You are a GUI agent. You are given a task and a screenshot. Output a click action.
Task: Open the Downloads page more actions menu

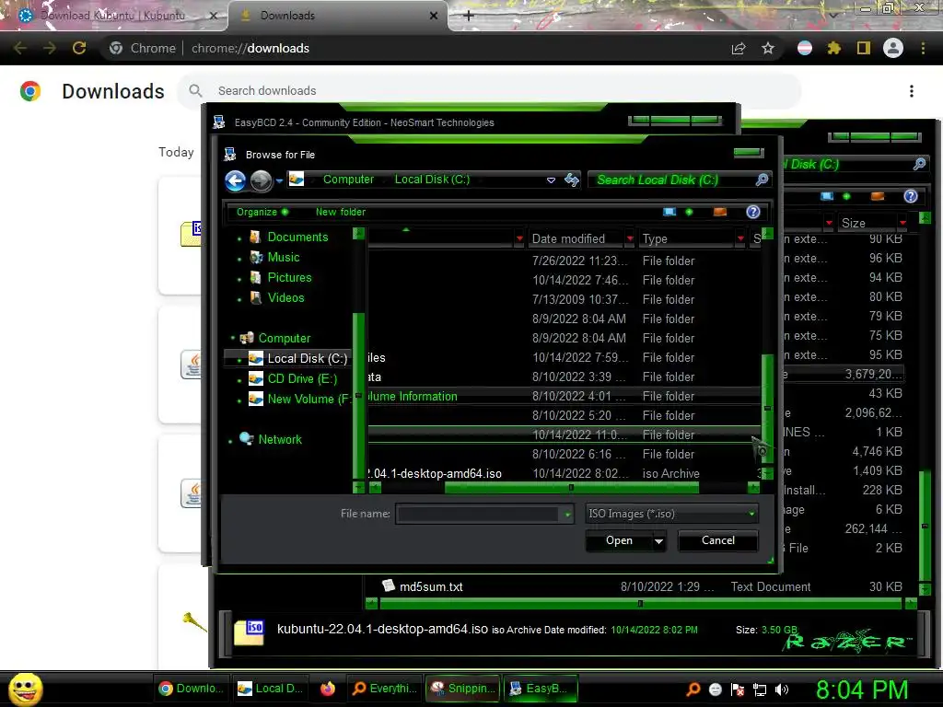pos(912,91)
